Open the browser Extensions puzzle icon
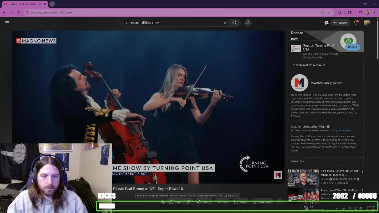The width and height of the screenshot is (379, 213). point(339,12)
